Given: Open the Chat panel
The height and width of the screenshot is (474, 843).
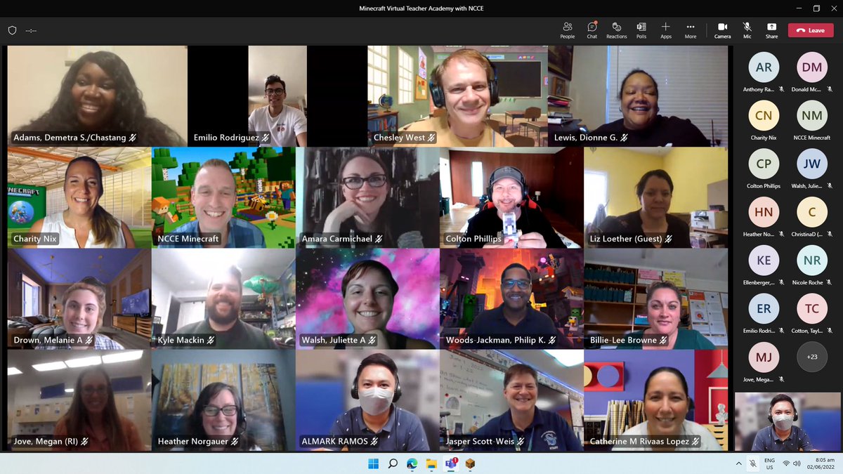Looking at the screenshot, I should (592, 30).
